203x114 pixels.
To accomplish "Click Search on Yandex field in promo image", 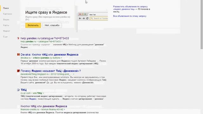I will coord(99,18).
